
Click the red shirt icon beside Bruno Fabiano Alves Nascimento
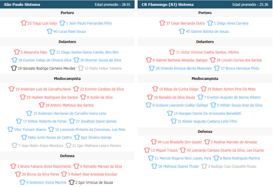pos(13,166)
